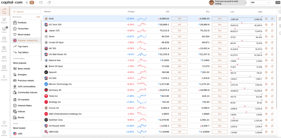Screen dimensions: 281x138
Task: Click Edit next to Watchlists
Action: pyautogui.click(x=38, y=17)
